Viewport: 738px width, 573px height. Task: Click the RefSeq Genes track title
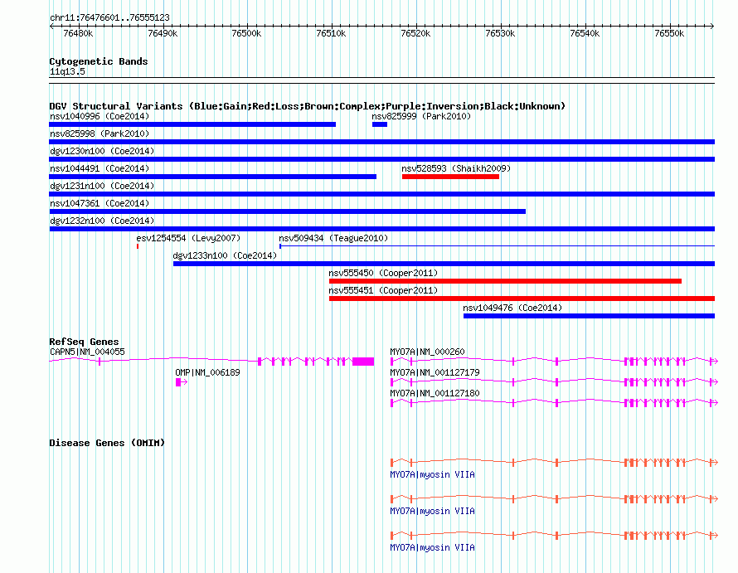click(84, 342)
